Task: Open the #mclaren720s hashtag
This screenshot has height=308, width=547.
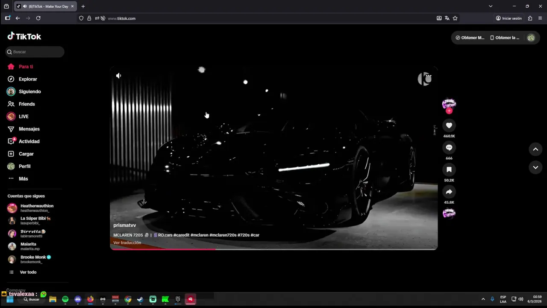Action: click(x=223, y=235)
